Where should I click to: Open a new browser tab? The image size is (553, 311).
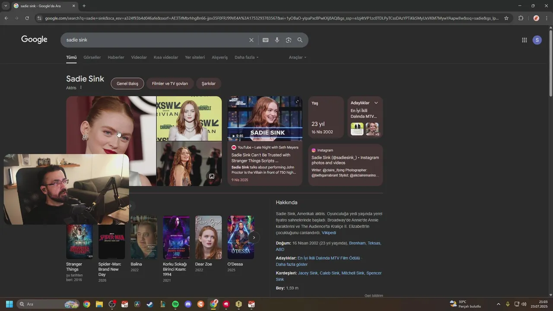84,6
